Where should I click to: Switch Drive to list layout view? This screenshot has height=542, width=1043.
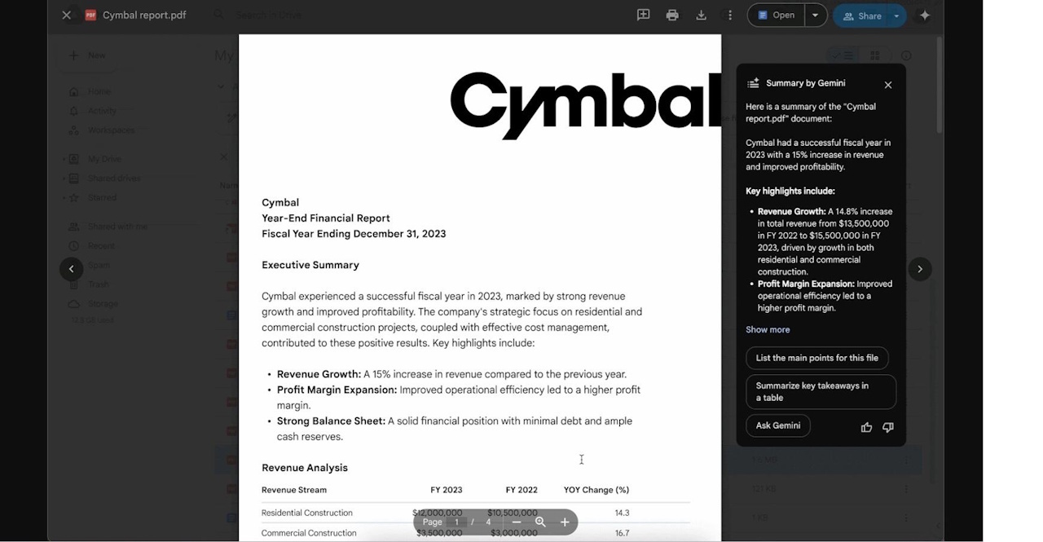point(842,55)
